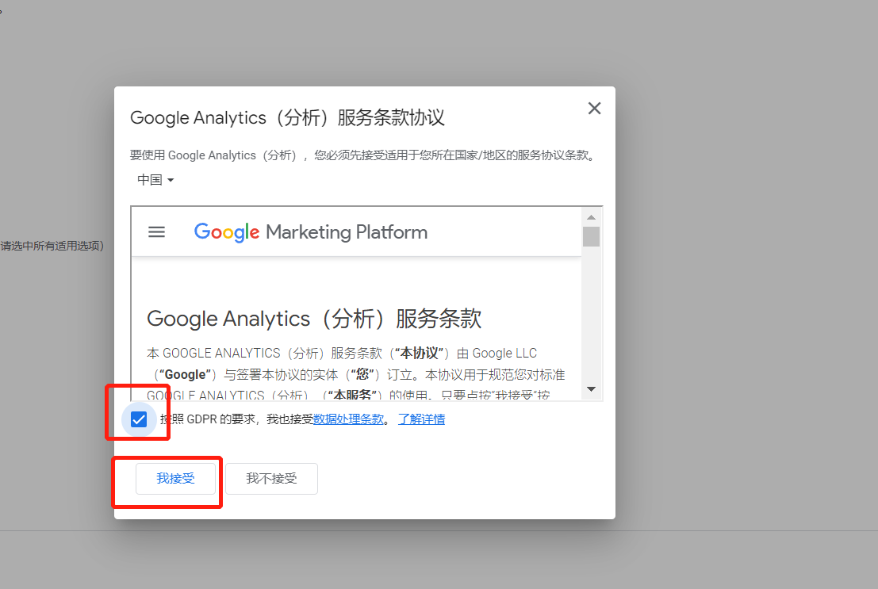This screenshot has width=878, height=589.
Task: Click the background text 请选中所有适用选项
Action: coord(52,246)
